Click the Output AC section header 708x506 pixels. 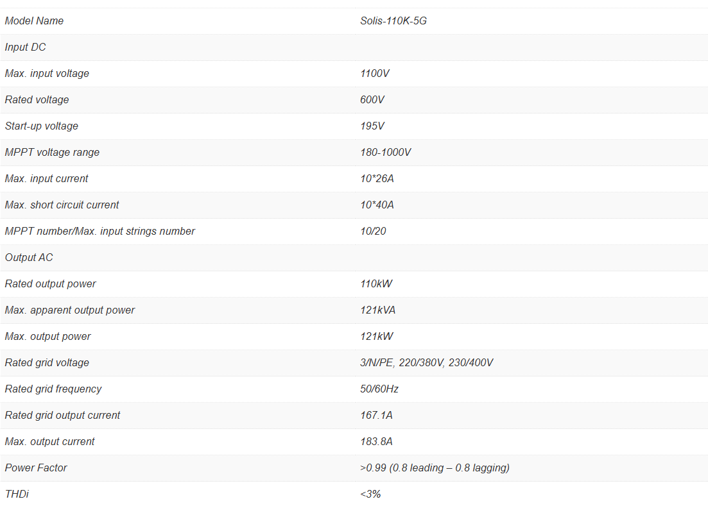pyautogui.click(x=29, y=258)
